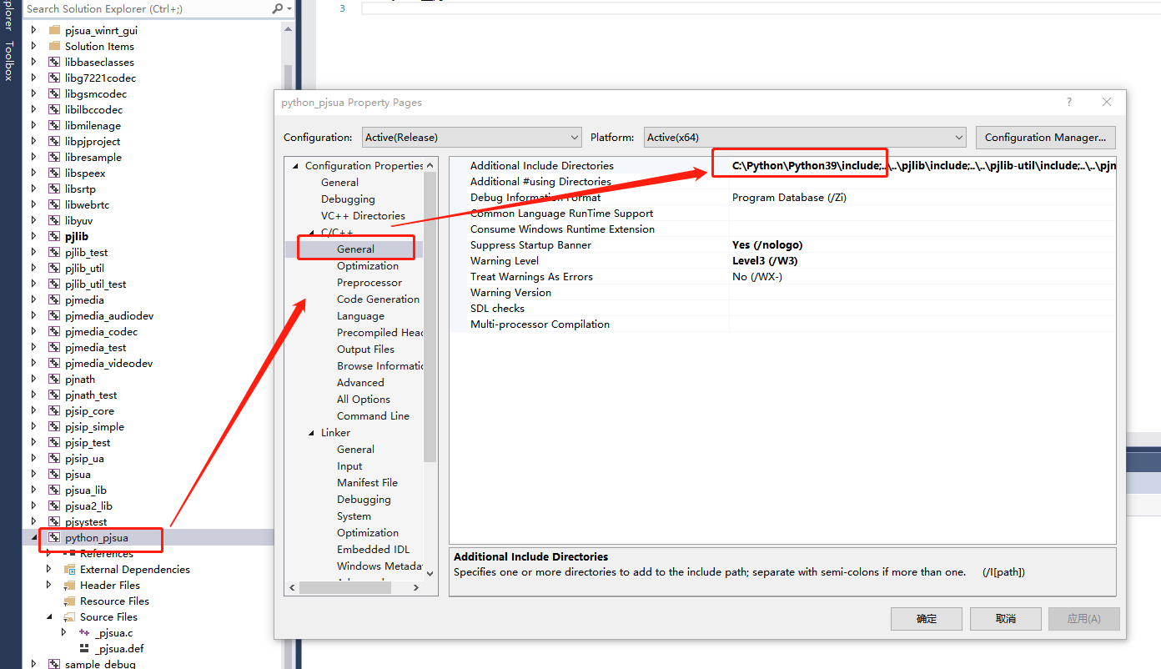Click the project icon beside libspeex
Viewport: 1161px width, 669px height.
[54, 173]
